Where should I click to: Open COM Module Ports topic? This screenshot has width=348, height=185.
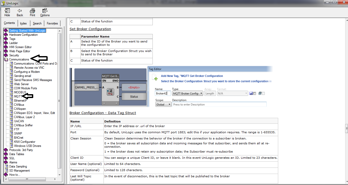pyautogui.click(x=26, y=88)
